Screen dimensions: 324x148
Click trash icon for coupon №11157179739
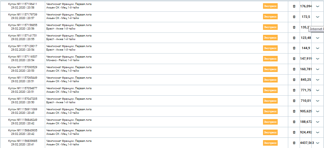pyautogui.click(x=294, y=17)
